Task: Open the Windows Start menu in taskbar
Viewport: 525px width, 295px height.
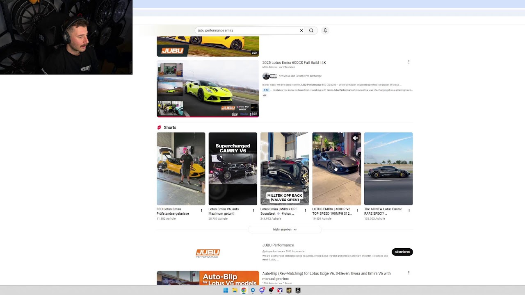Action: coord(226,290)
